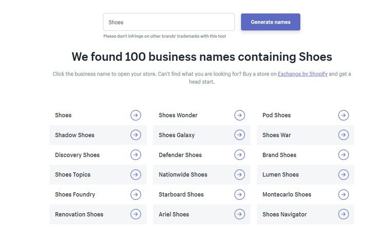Viewport: 385px width, 225px height.
Task: Choose the Shoes Navigator name
Action: click(x=284, y=214)
